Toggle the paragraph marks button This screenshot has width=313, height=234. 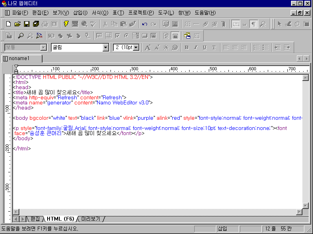point(254,24)
